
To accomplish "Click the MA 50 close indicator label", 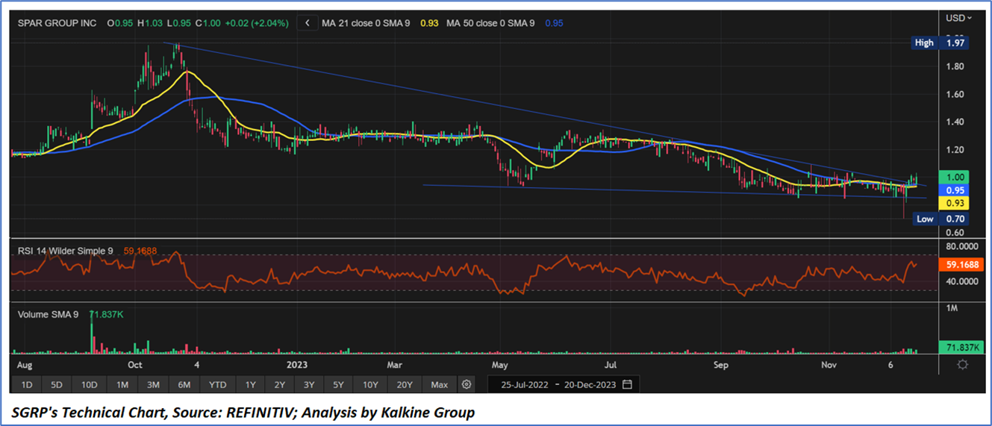I will pyautogui.click(x=490, y=23).
